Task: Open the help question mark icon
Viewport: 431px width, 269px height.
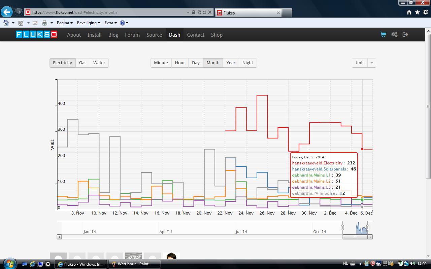Action: click(122, 23)
